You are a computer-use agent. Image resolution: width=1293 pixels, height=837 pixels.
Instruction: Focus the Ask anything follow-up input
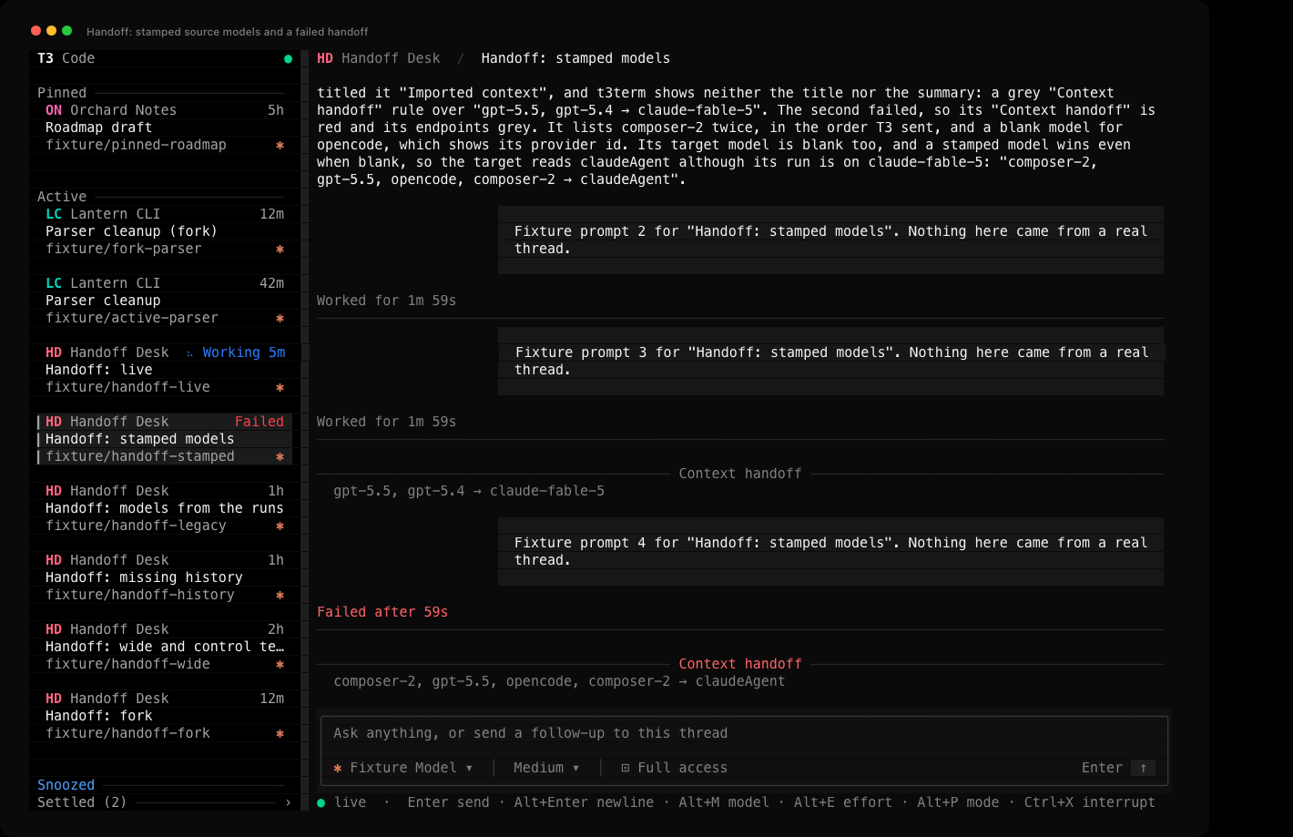pyautogui.click(x=744, y=733)
